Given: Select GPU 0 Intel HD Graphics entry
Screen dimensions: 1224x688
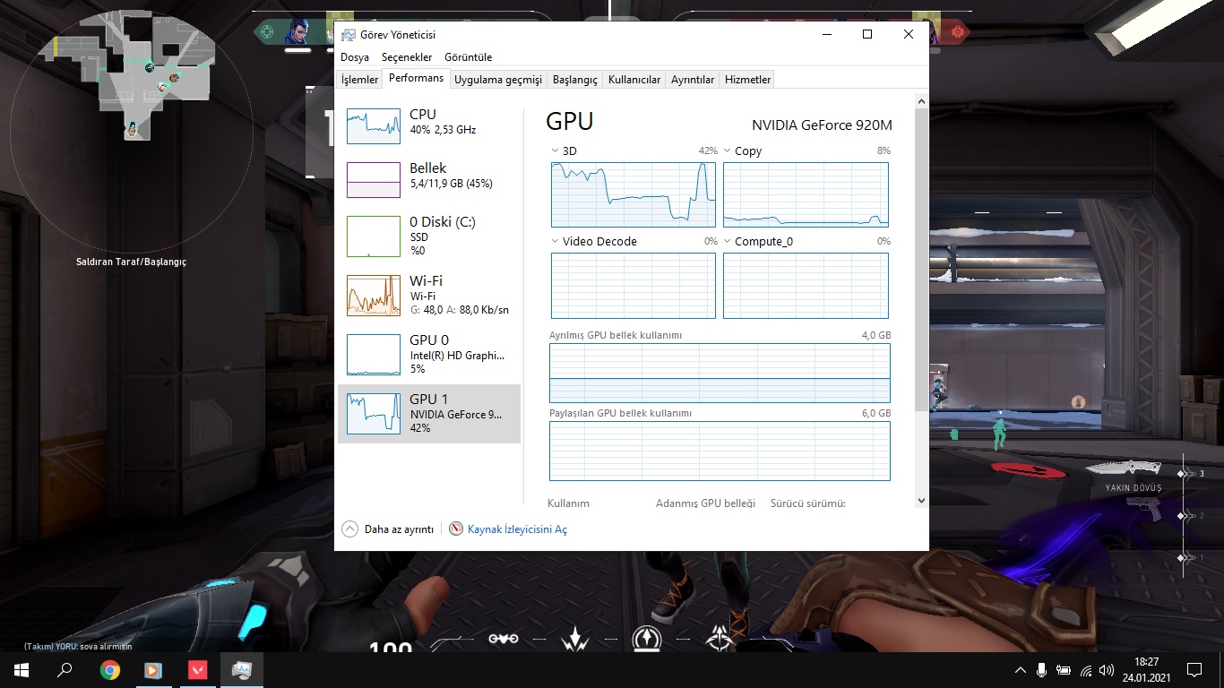Looking at the screenshot, I should pyautogui.click(x=428, y=355).
